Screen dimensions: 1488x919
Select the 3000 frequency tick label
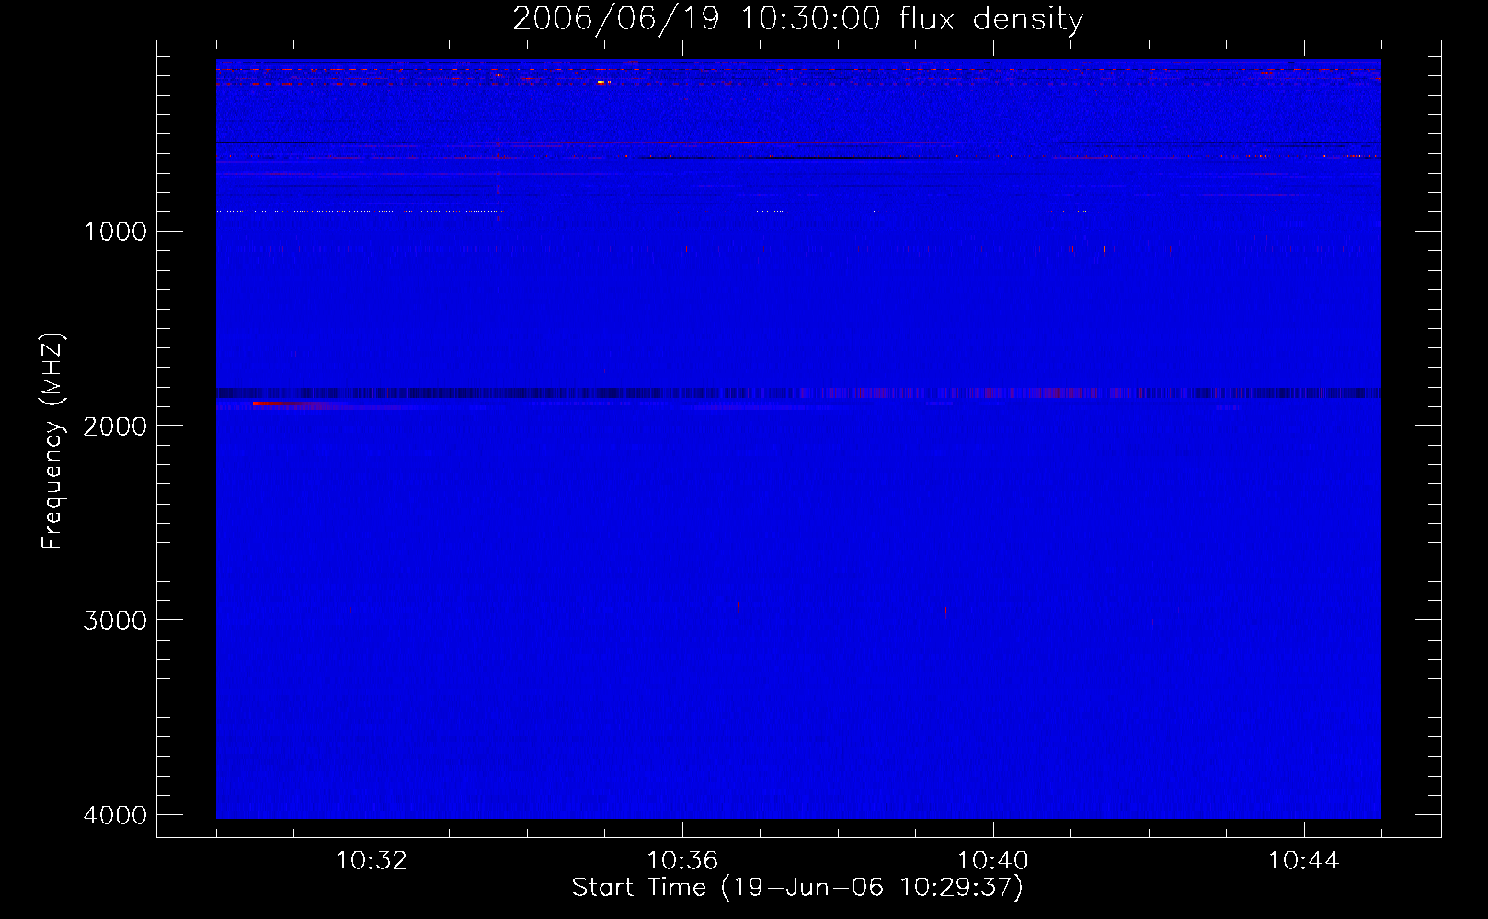click(x=115, y=620)
